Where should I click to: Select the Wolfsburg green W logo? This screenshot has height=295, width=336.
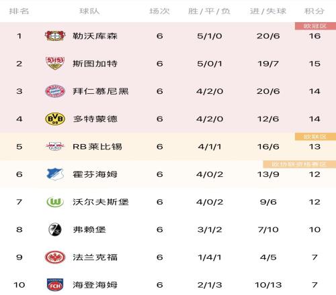[55, 202]
